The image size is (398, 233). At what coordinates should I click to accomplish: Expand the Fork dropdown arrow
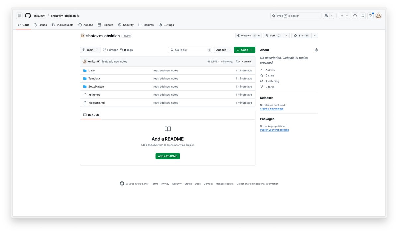point(286,36)
